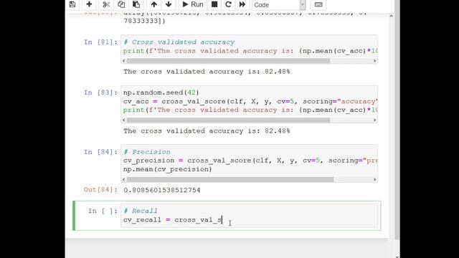Click the empty In [ ] prompt of Recall cell
459x258 pixels.
pyautogui.click(x=103, y=211)
